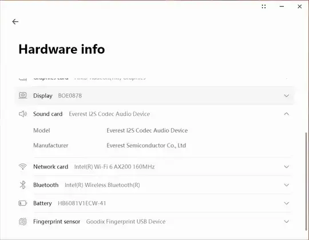Click the vertical scrollbar thumb

pyautogui.click(x=306, y=181)
